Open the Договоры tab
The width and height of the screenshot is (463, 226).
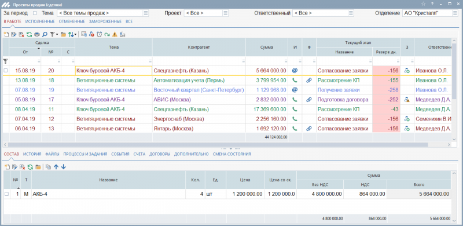[160, 154]
